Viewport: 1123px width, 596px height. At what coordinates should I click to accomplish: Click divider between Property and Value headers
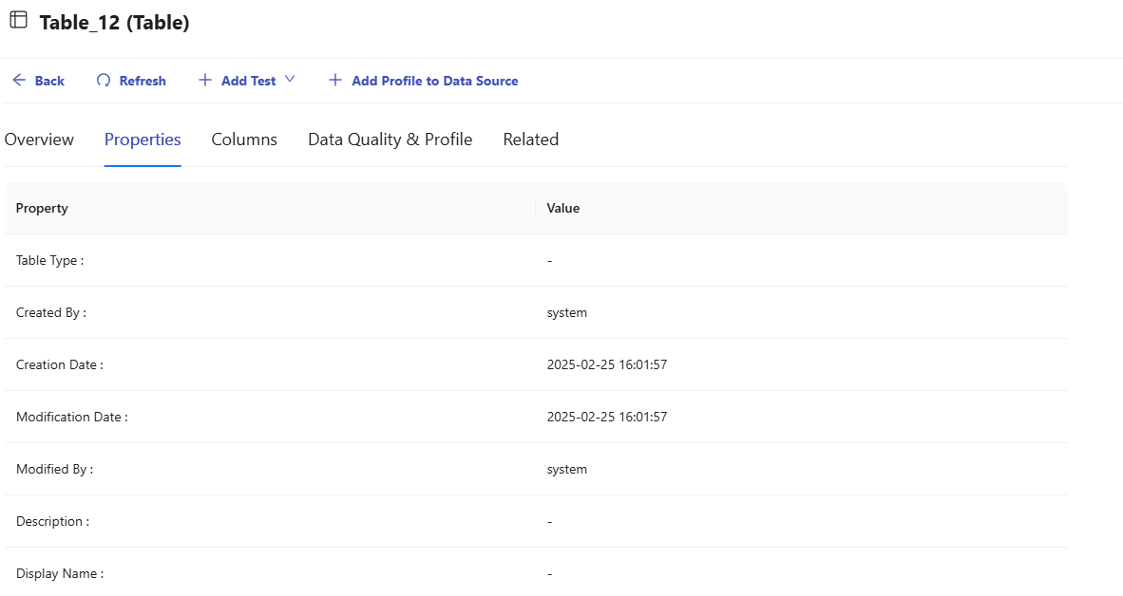coord(536,208)
